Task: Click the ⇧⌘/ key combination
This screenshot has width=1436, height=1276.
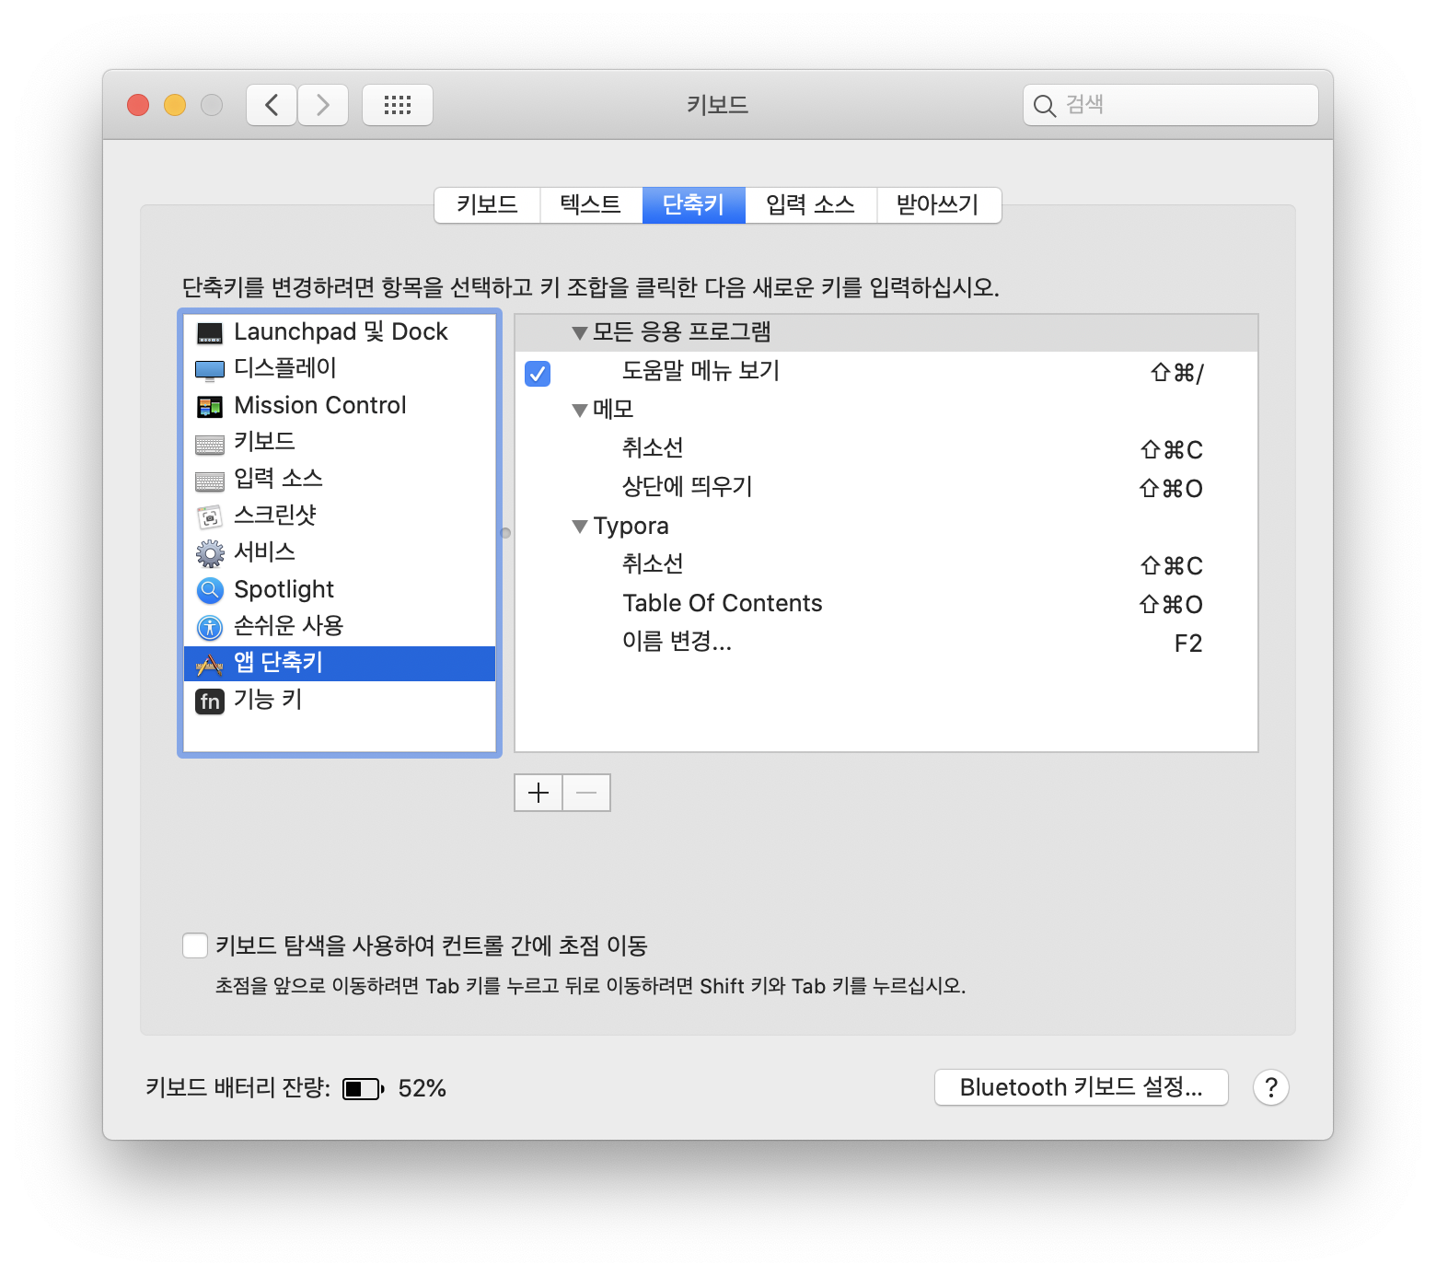Action: (1177, 373)
